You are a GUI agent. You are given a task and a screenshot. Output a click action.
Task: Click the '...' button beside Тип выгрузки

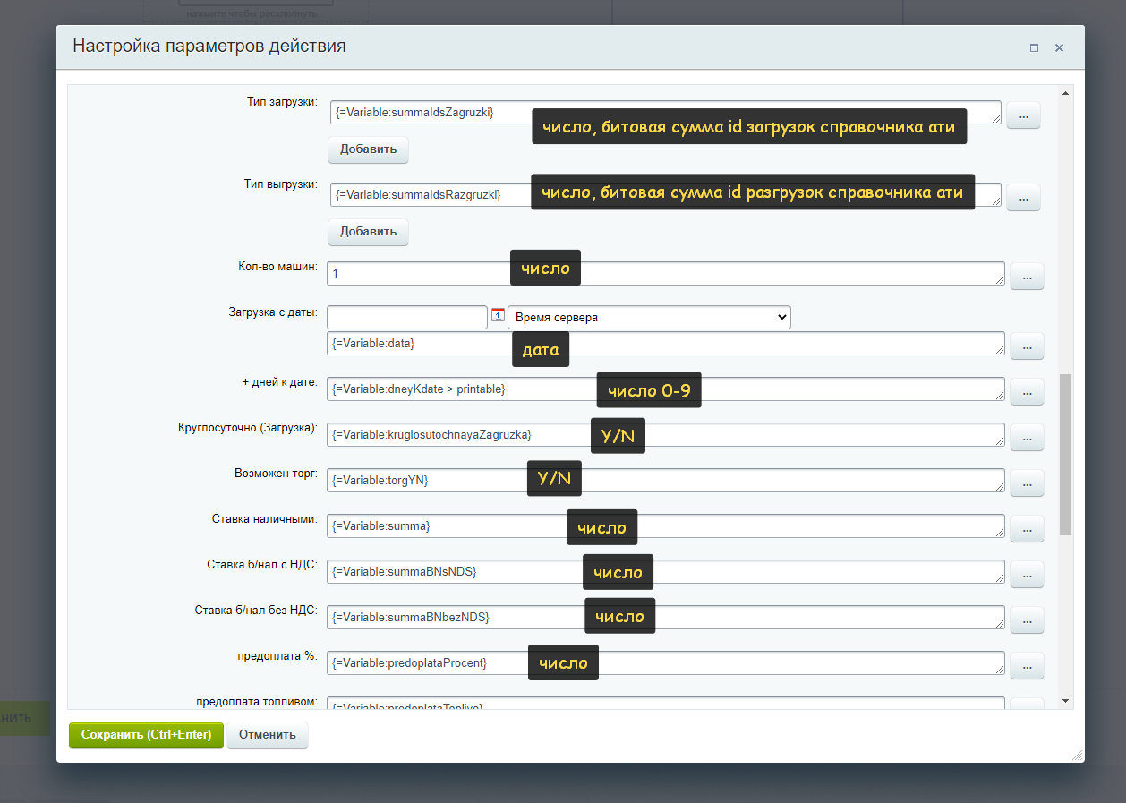click(1023, 197)
